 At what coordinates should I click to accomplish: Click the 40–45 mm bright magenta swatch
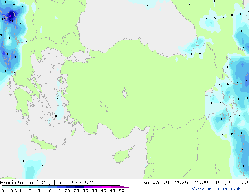[106, 187]
